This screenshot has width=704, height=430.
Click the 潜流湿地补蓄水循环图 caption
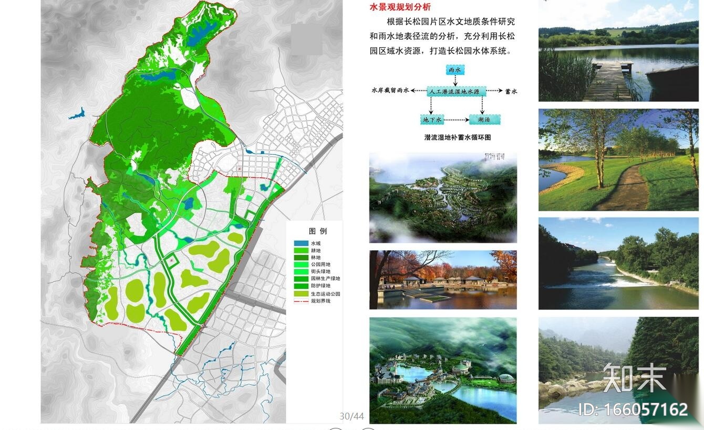(457, 137)
